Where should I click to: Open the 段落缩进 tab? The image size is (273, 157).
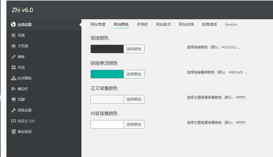click(x=210, y=24)
